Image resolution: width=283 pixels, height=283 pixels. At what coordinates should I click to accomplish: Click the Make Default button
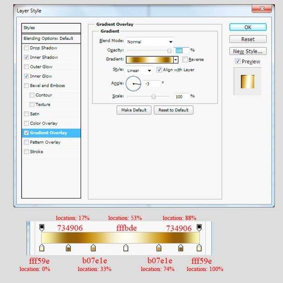tap(133, 110)
